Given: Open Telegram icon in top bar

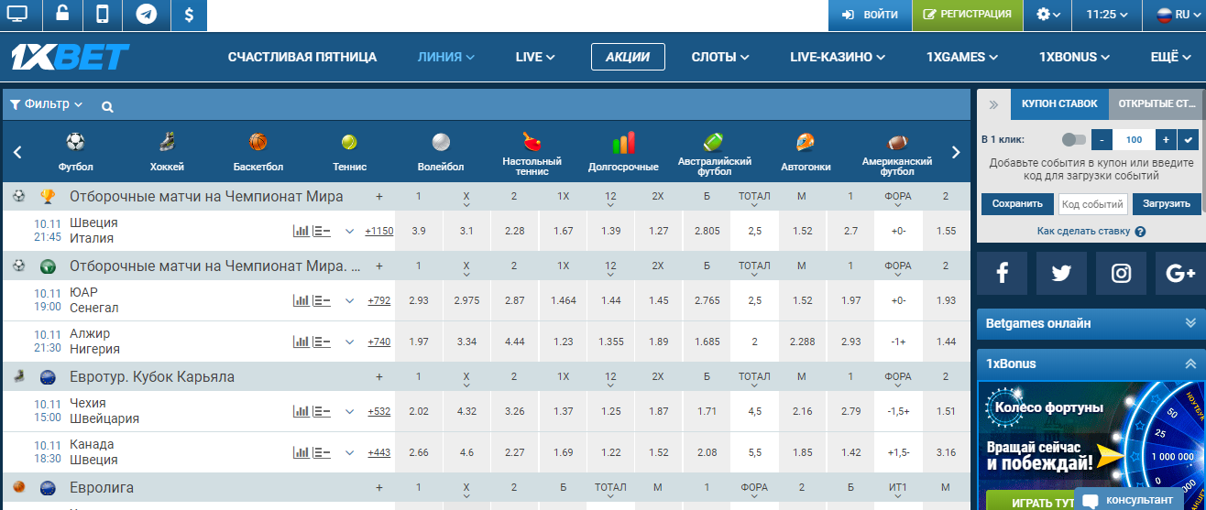Looking at the screenshot, I should click(x=145, y=15).
